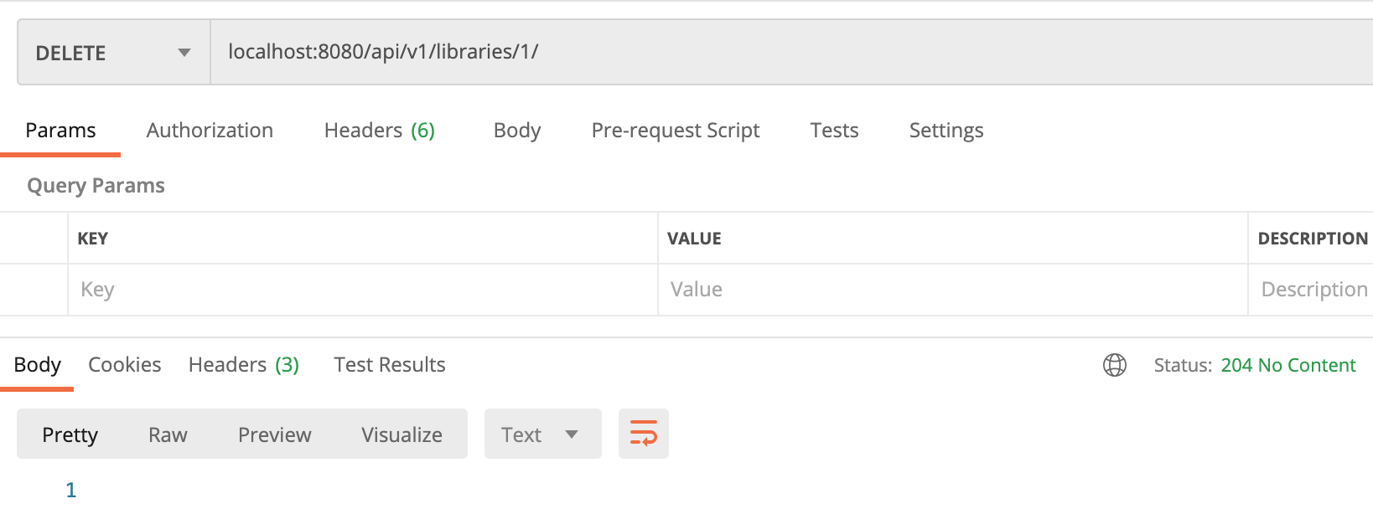
Task: Click the request URL input field
Action: [788, 52]
